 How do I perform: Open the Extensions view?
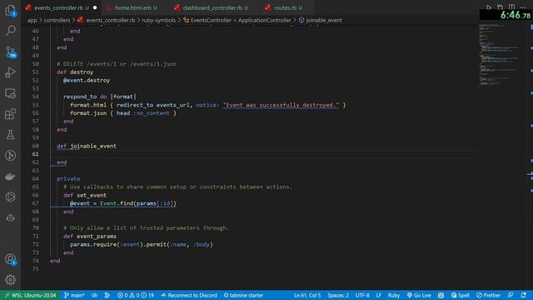[x=11, y=114]
